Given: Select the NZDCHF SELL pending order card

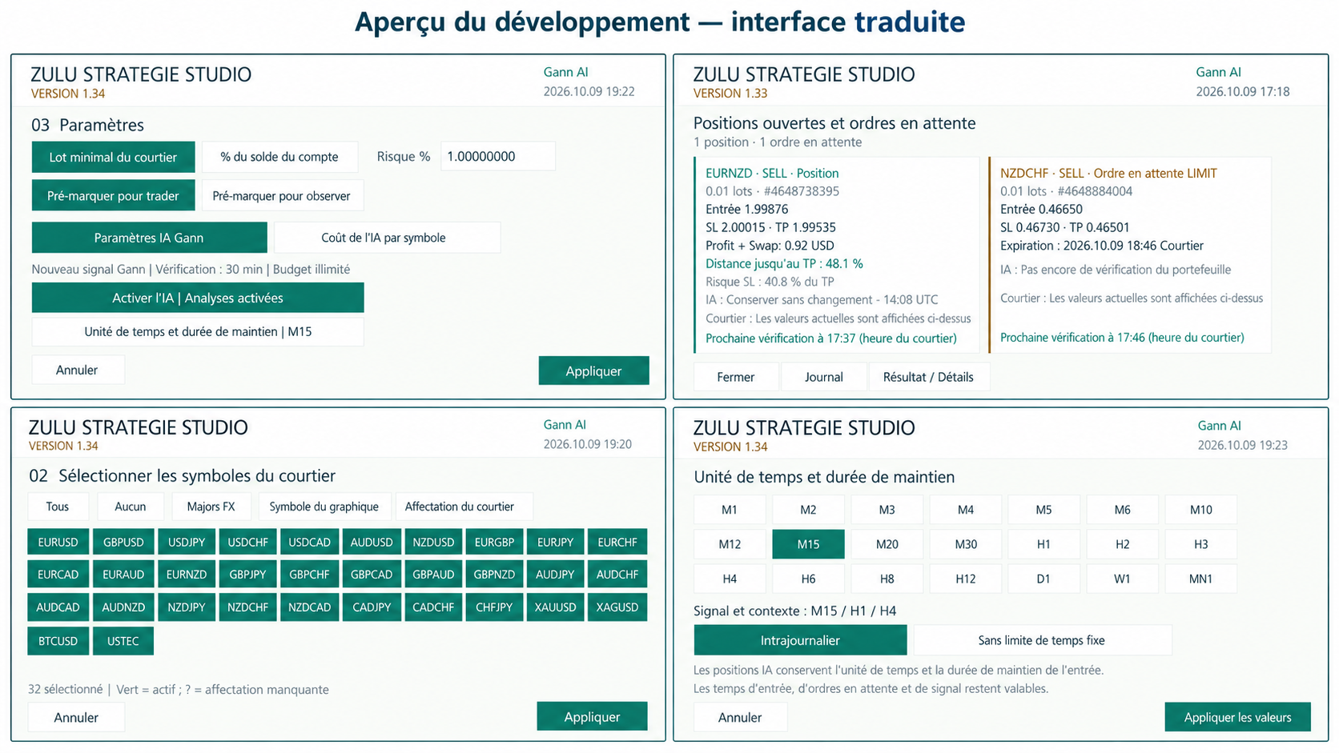Looking at the screenshot, I should 1130,255.
